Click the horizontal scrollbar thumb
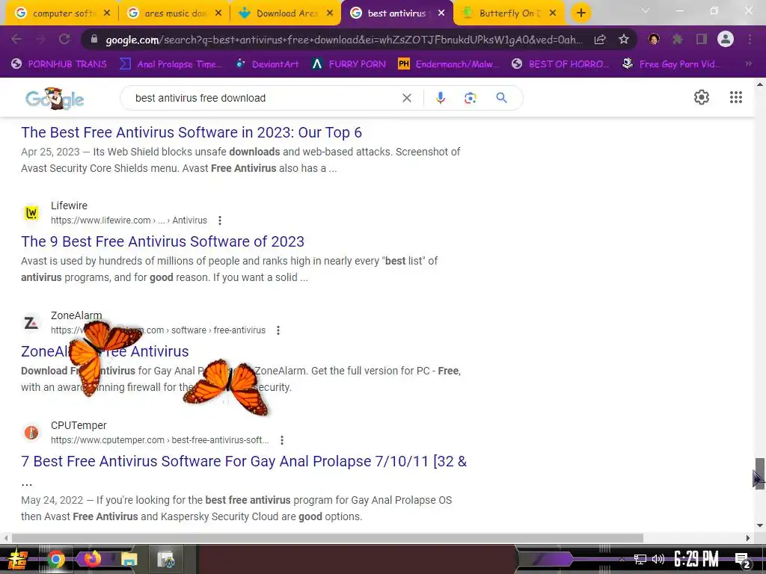The width and height of the screenshot is (766, 574). click(328, 538)
